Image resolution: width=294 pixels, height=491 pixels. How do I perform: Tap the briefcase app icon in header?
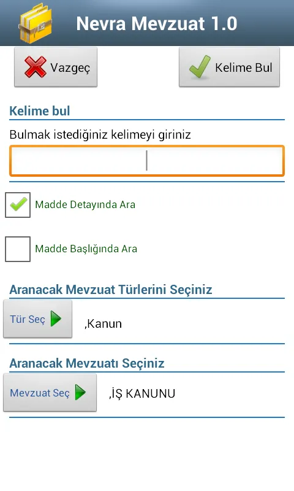point(36,23)
